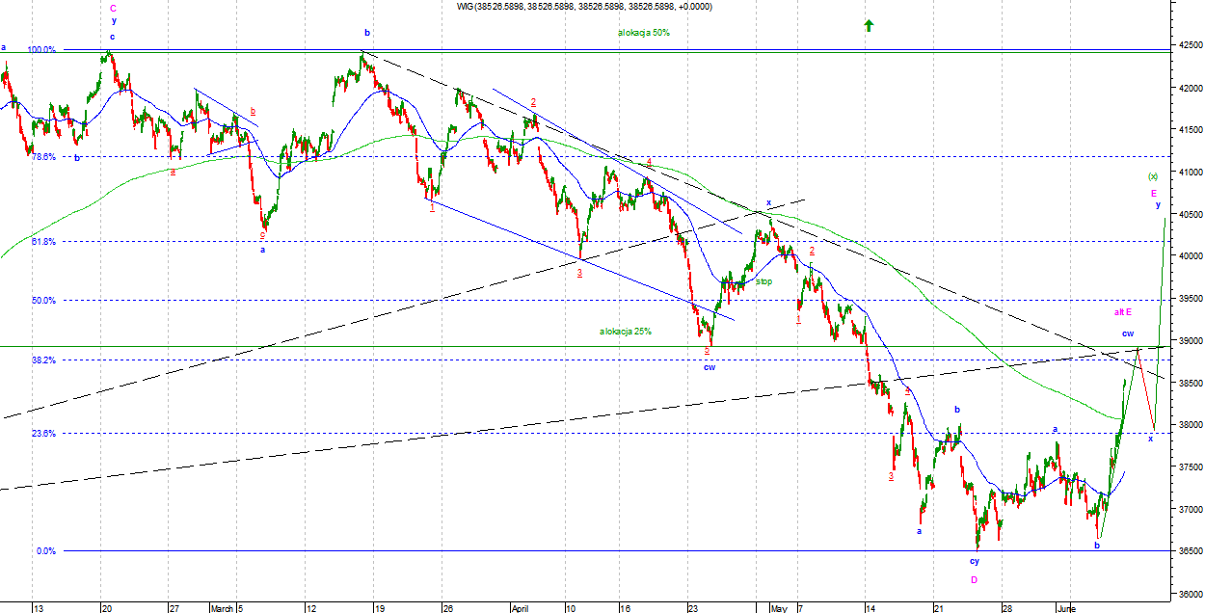Click the magenta 'D' wave label
This screenshot has height=613, width=1205.
coord(975,580)
